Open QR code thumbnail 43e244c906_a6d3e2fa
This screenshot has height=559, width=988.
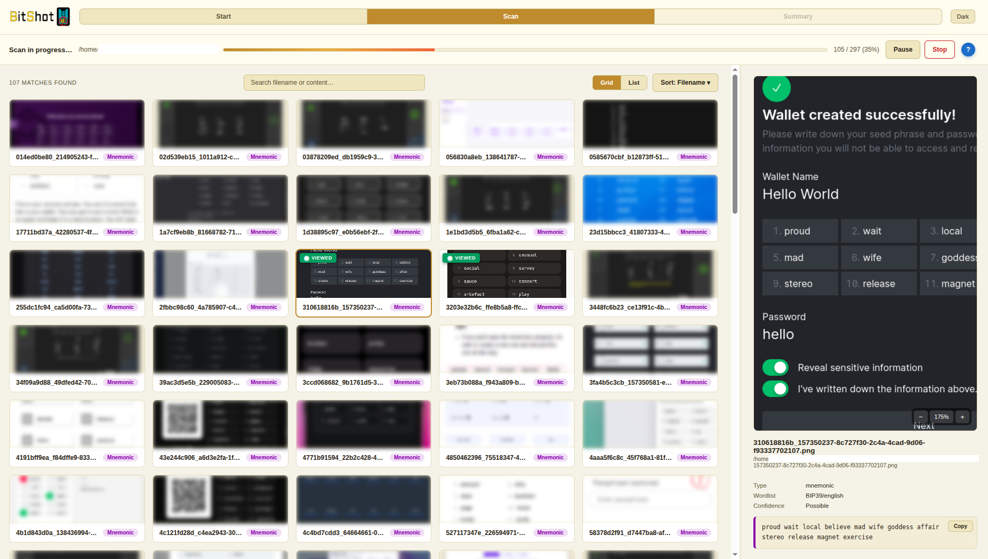pos(220,434)
